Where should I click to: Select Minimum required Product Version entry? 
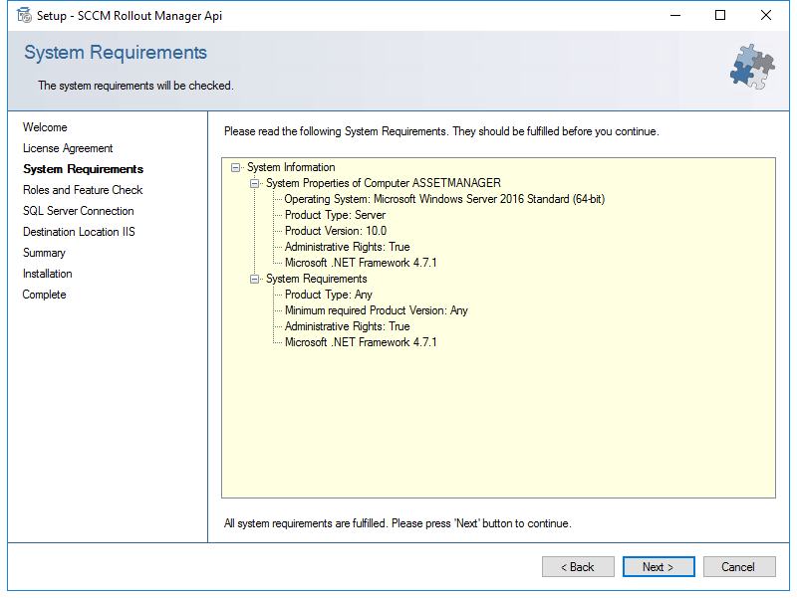[377, 310]
